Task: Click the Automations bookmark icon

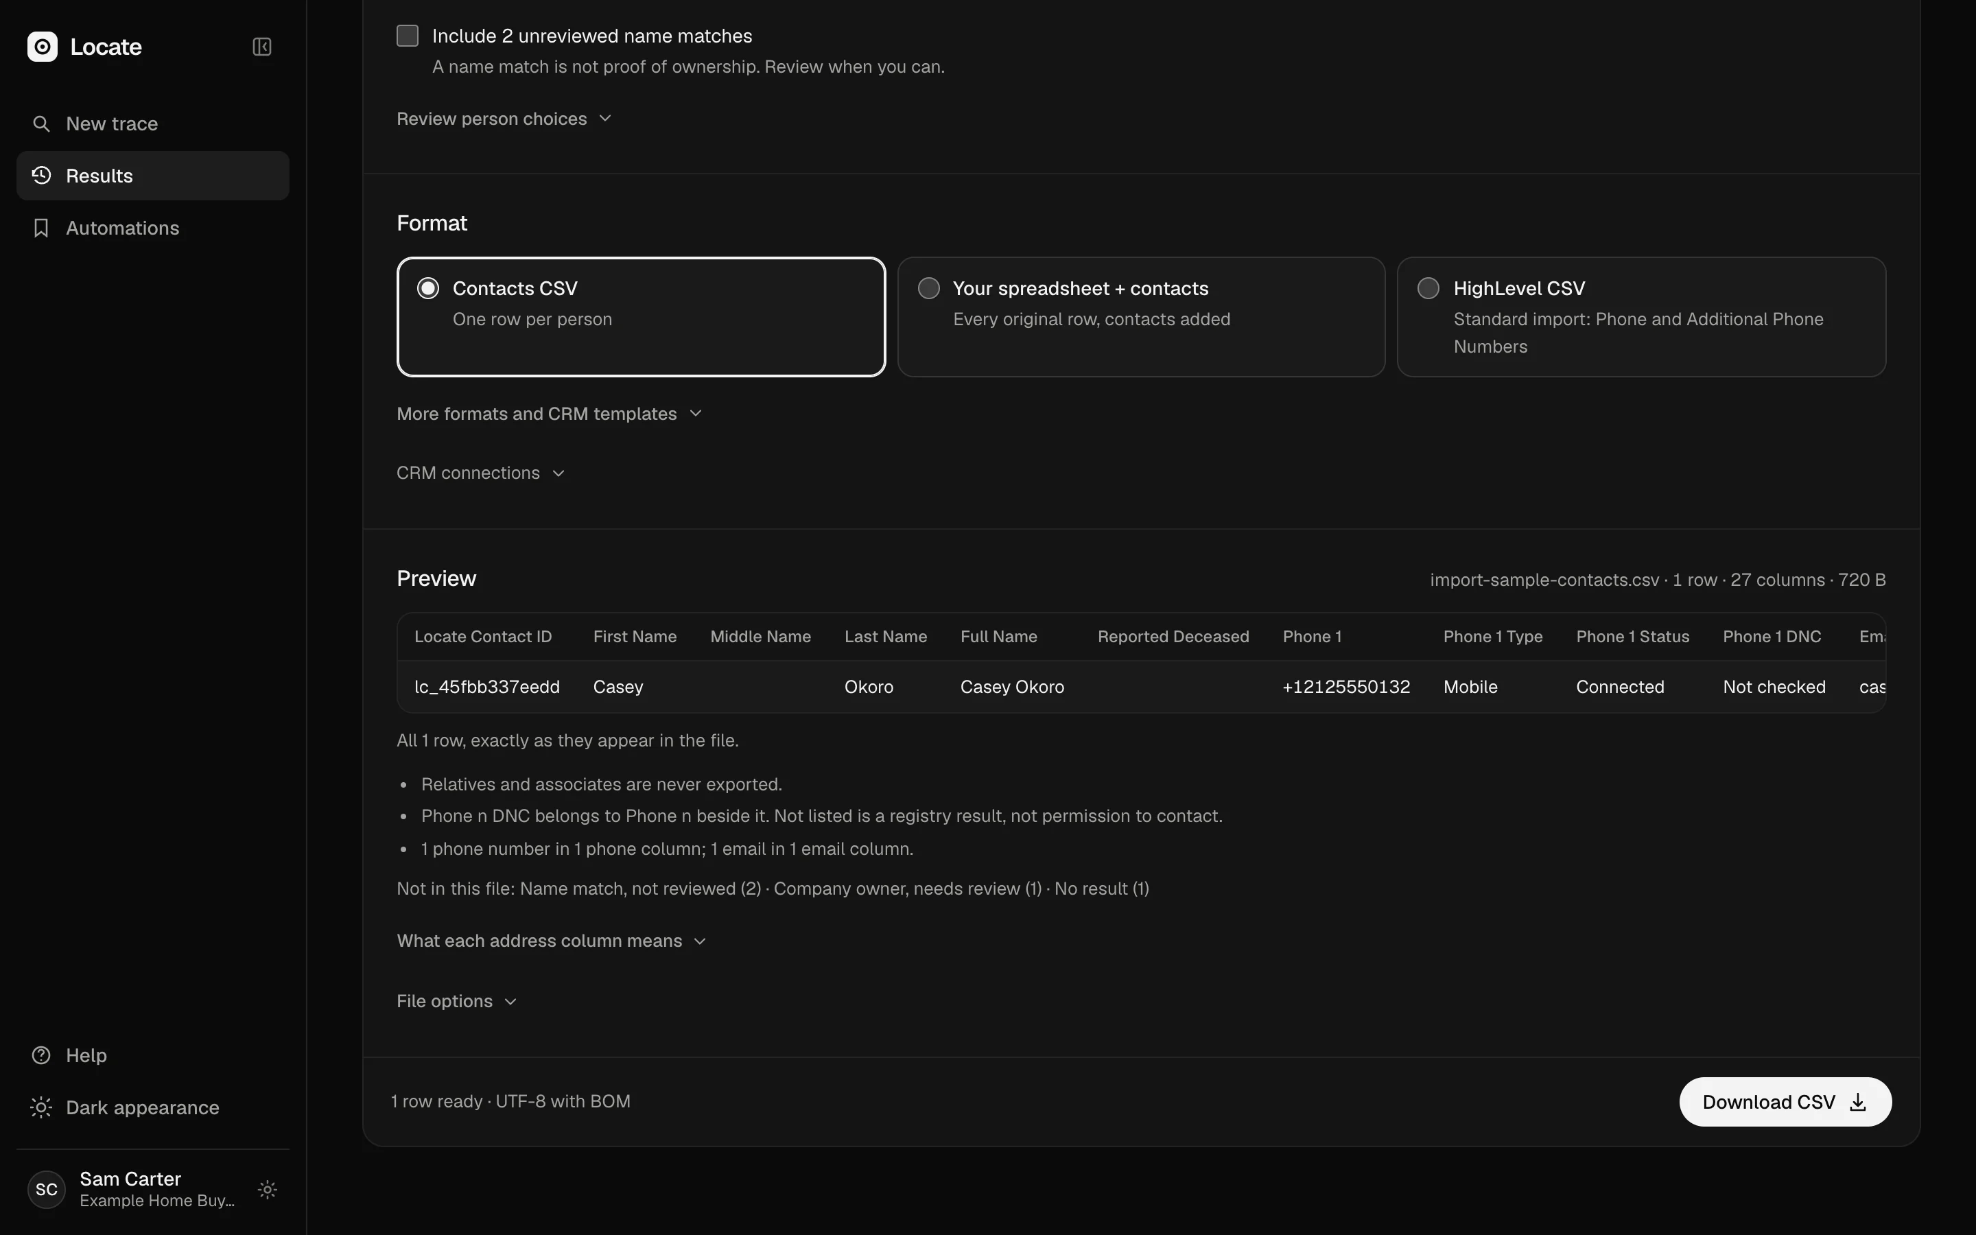Action: click(41, 228)
